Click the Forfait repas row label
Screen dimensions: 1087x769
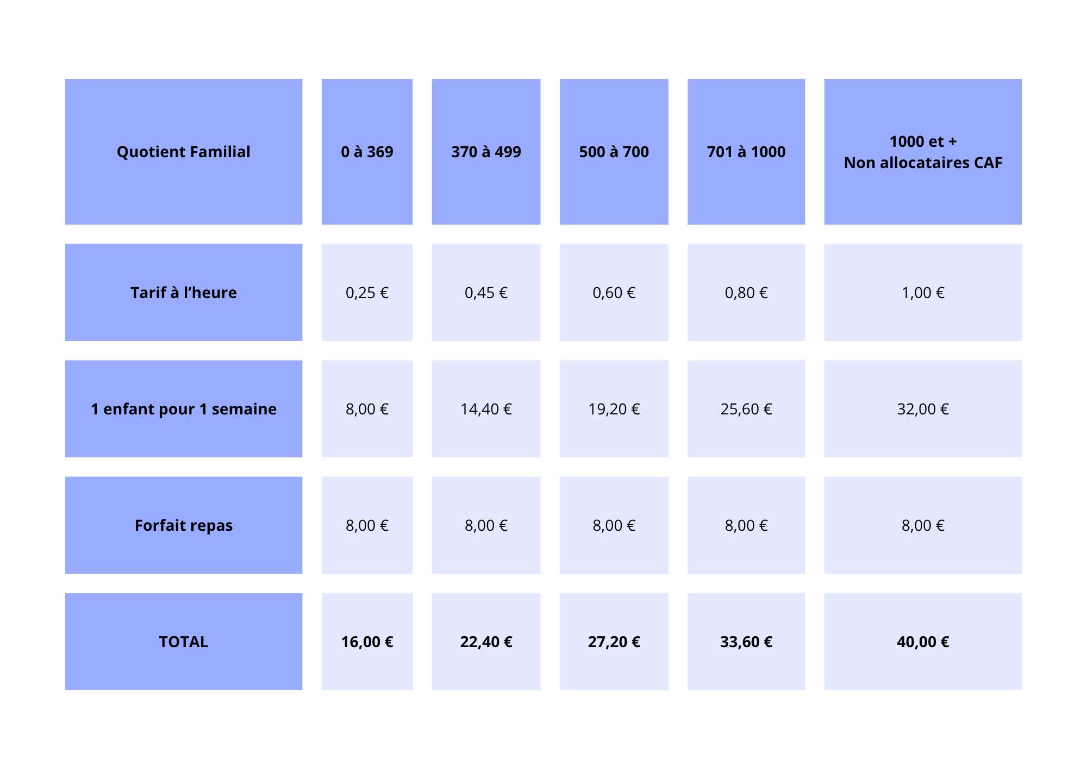[x=184, y=525]
